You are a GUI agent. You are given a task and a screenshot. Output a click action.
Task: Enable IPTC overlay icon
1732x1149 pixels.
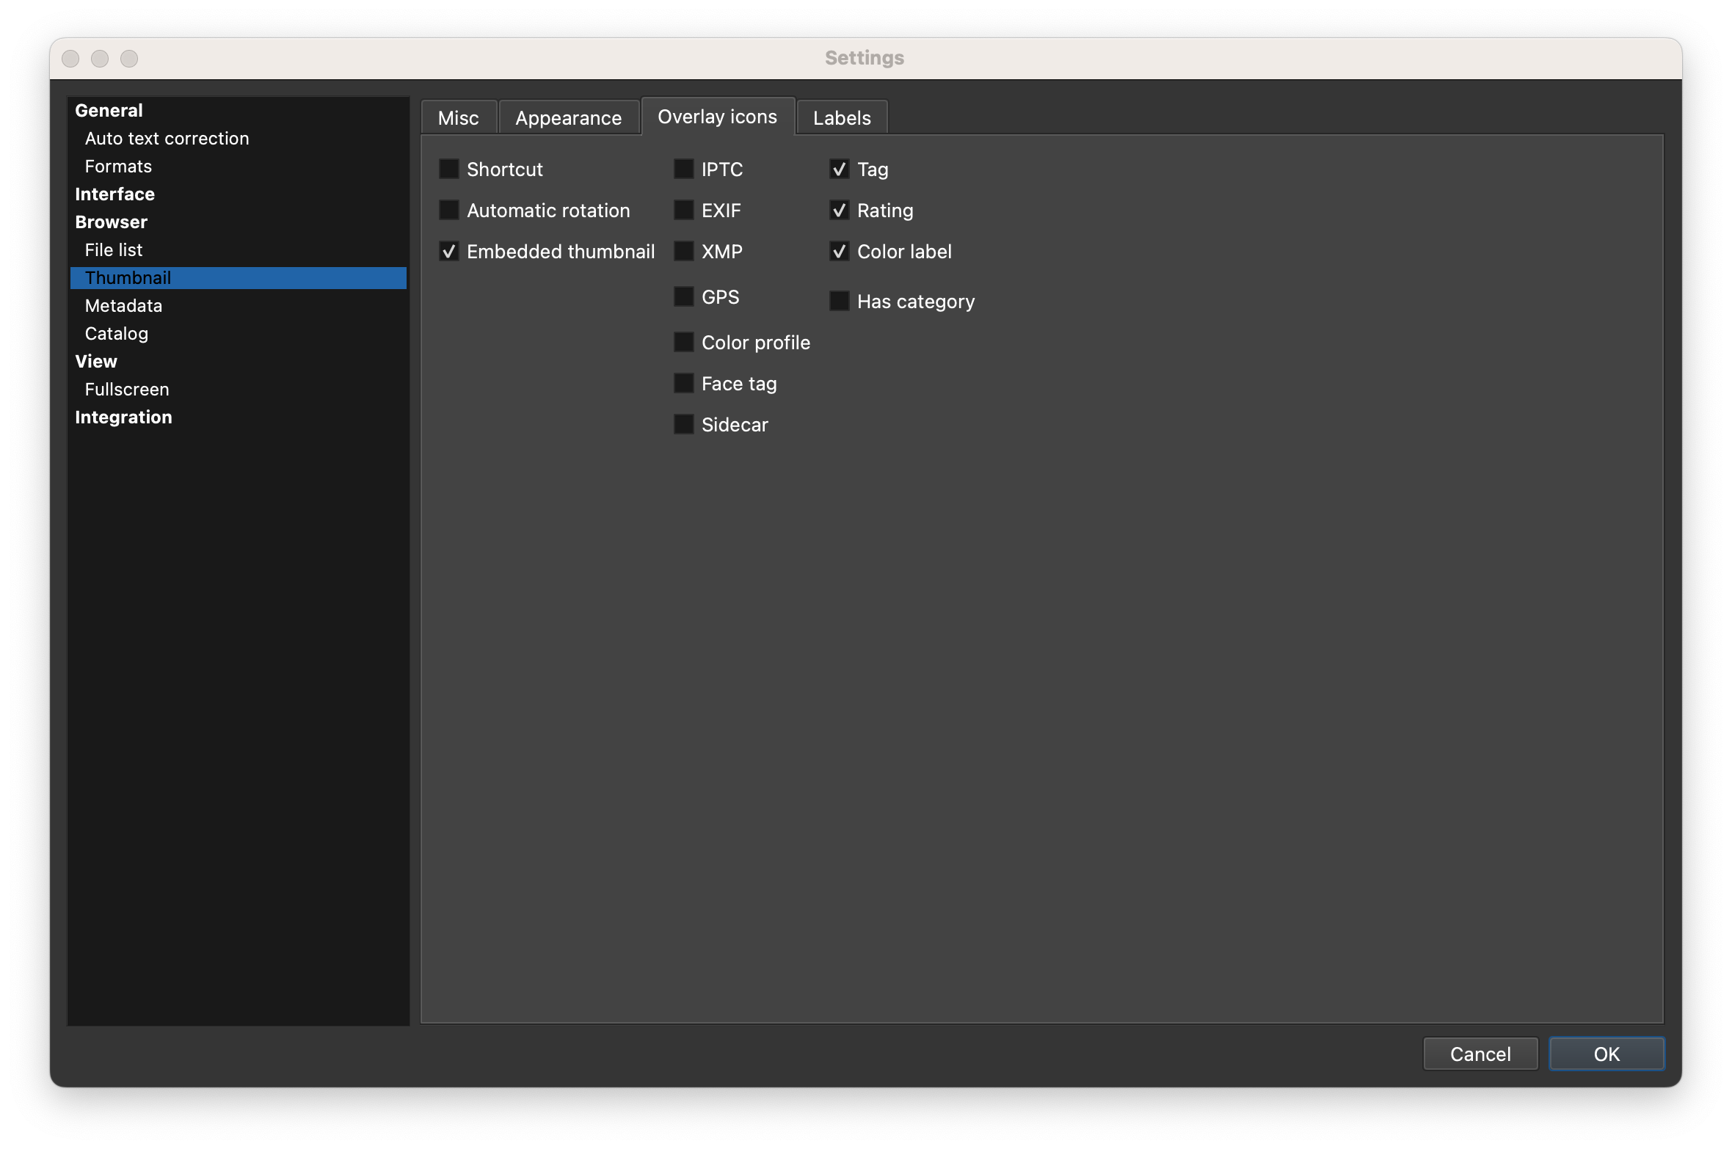click(683, 169)
